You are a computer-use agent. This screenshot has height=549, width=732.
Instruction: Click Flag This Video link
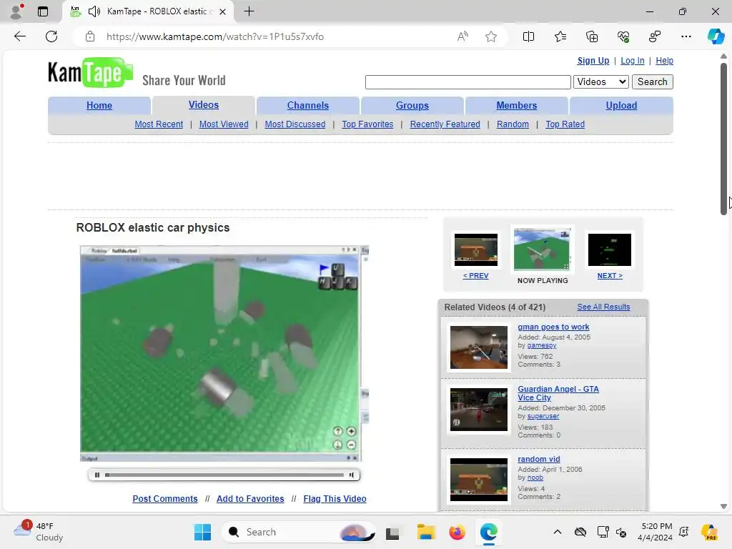pos(335,498)
